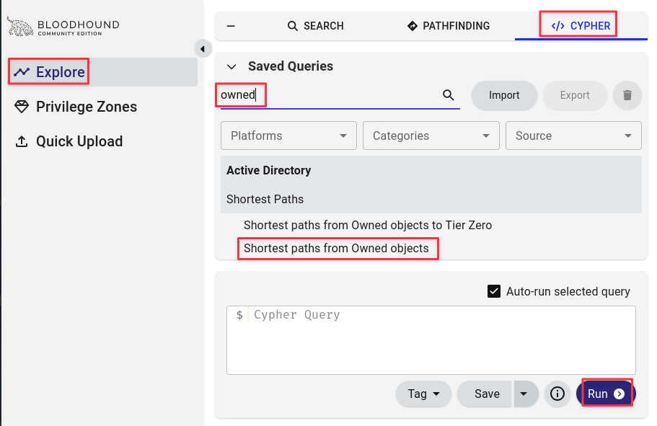Click the Export button

[575, 95]
